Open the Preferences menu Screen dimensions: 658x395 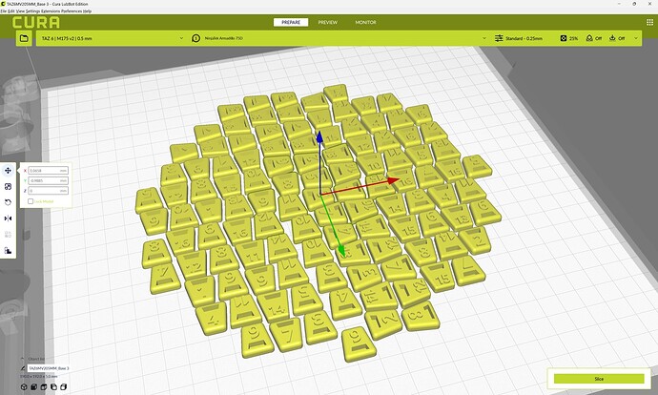tap(72, 10)
